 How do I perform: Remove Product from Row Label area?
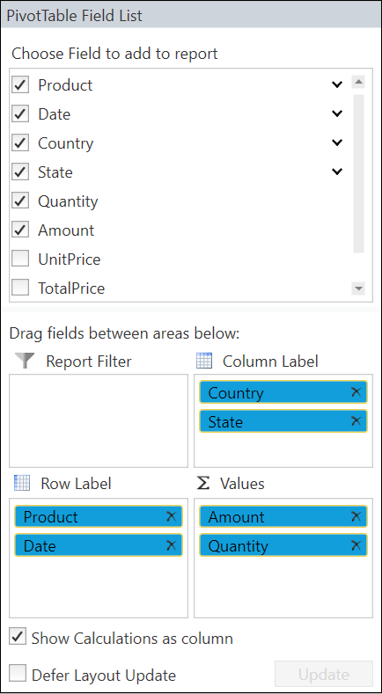point(171,516)
